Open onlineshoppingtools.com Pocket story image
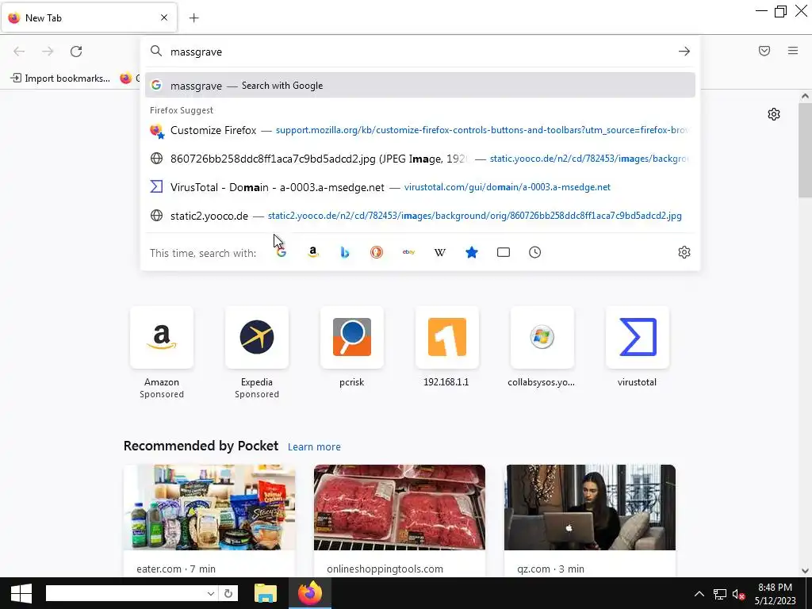Screen dimensions: 812x609 click(x=400, y=507)
